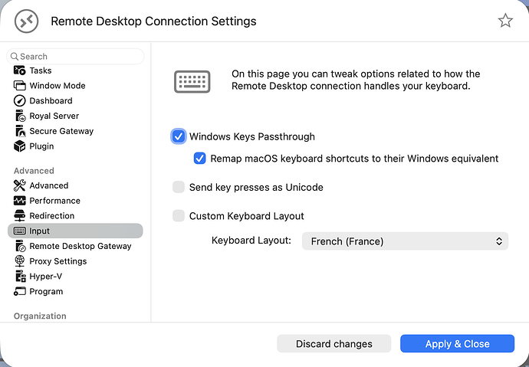Open the Keyboard Layout dropdown
This screenshot has width=529, height=367.
405,241
